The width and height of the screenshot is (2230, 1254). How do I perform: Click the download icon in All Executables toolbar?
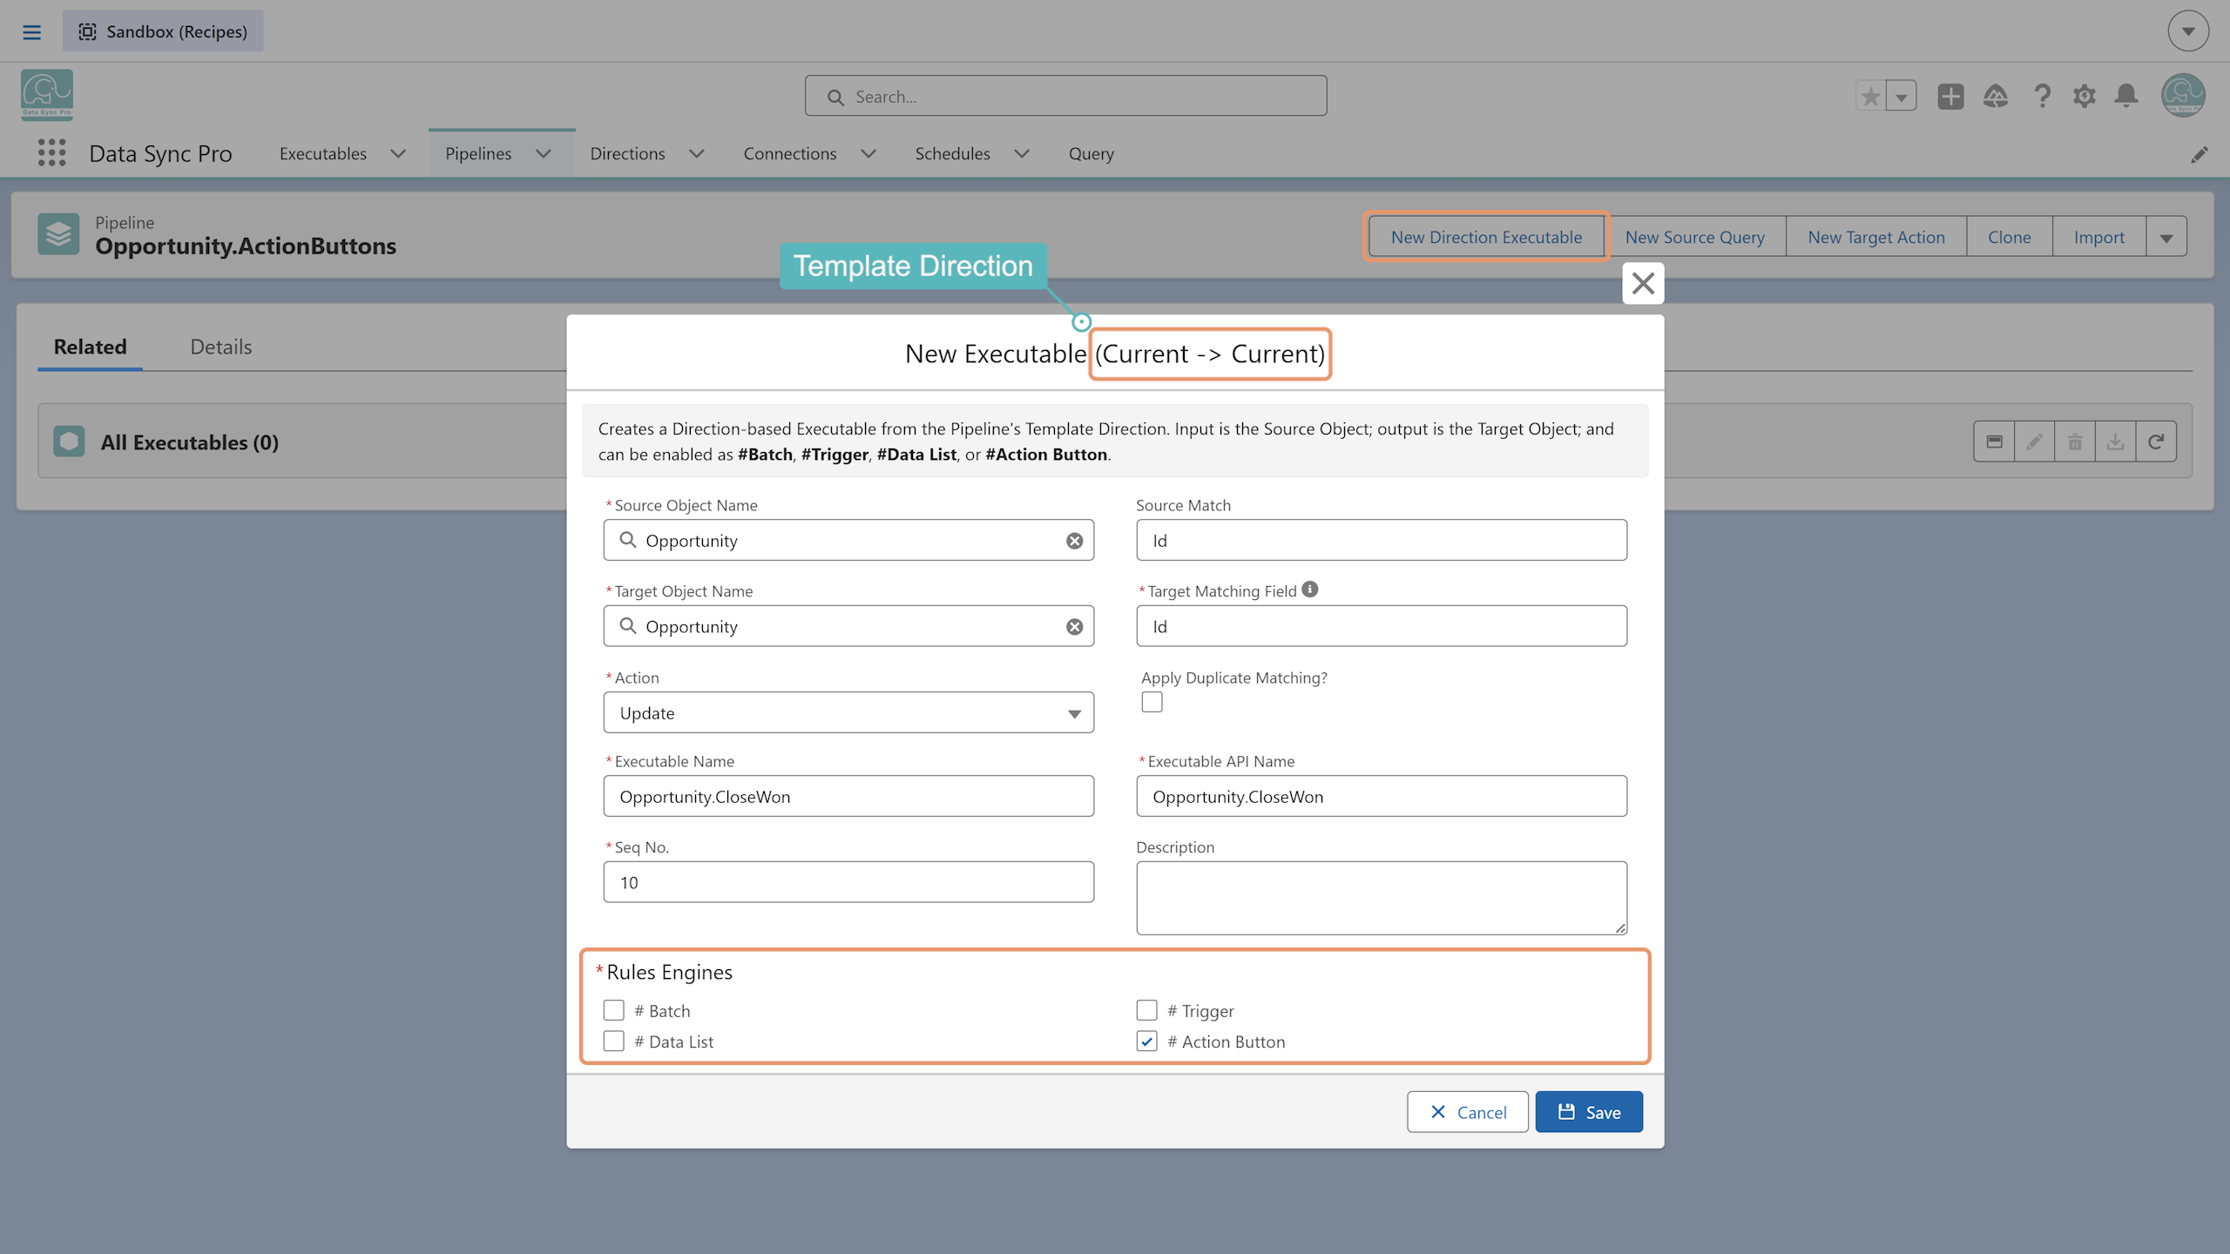coord(2115,442)
